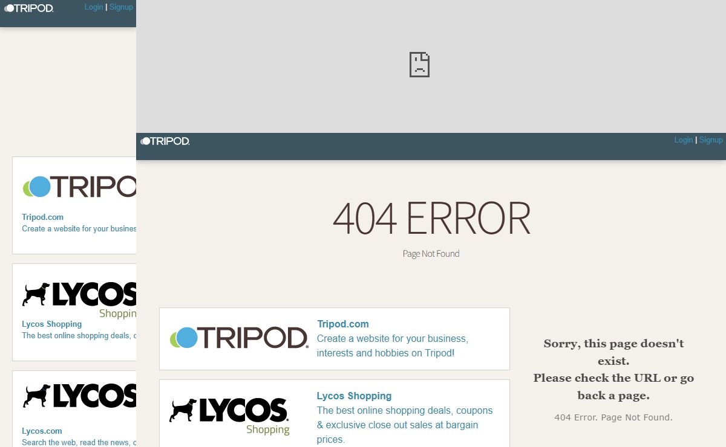Image resolution: width=726 pixels, height=447 pixels.
Task: Follow the Lycos Shopping link on the left background page
Action: coord(51,324)
